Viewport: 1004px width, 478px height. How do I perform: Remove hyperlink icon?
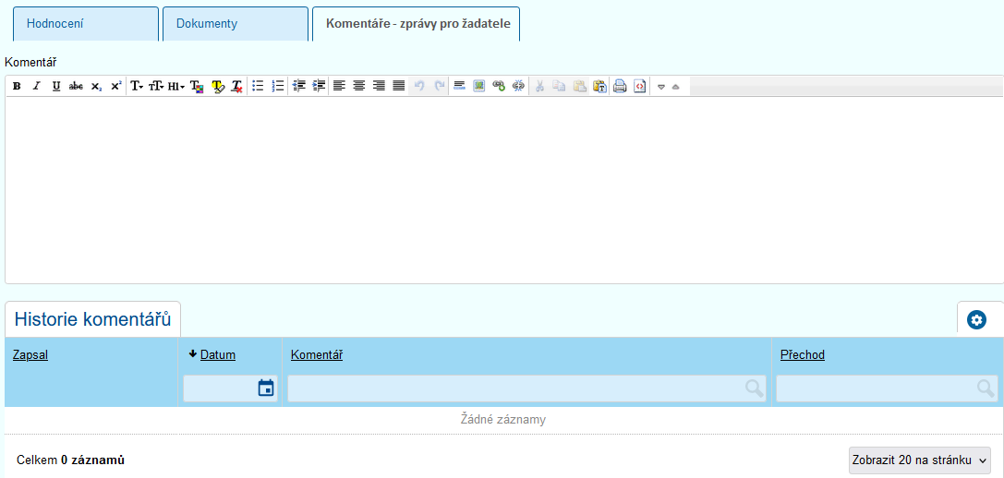click(x=519, y=87)
